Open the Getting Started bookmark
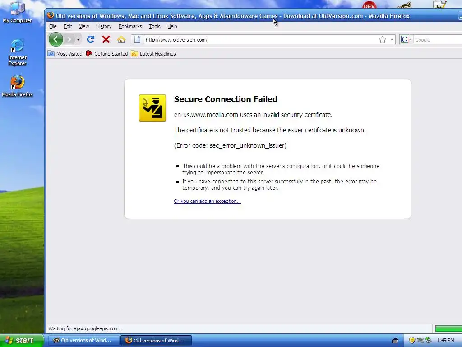 point(106,54)
